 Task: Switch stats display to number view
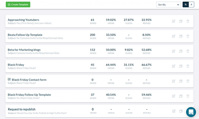tap(191, 5)
